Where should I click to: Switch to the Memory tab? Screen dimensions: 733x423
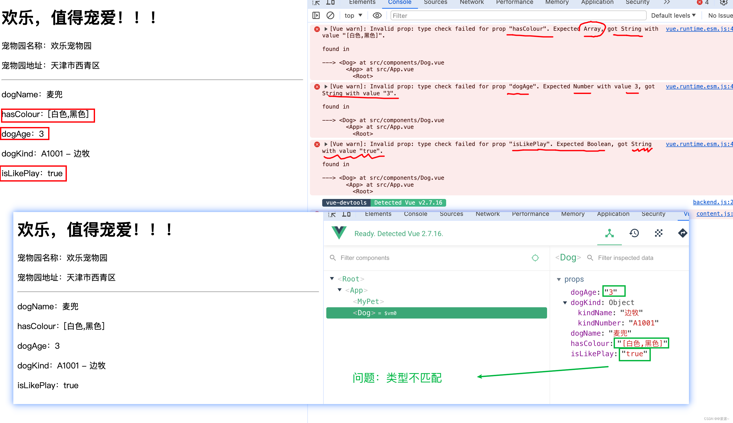(557, 2)
